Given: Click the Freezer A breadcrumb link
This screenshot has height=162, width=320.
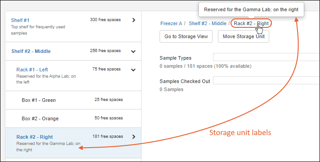Looking at the screenshot, I should (x=171, y=23).
